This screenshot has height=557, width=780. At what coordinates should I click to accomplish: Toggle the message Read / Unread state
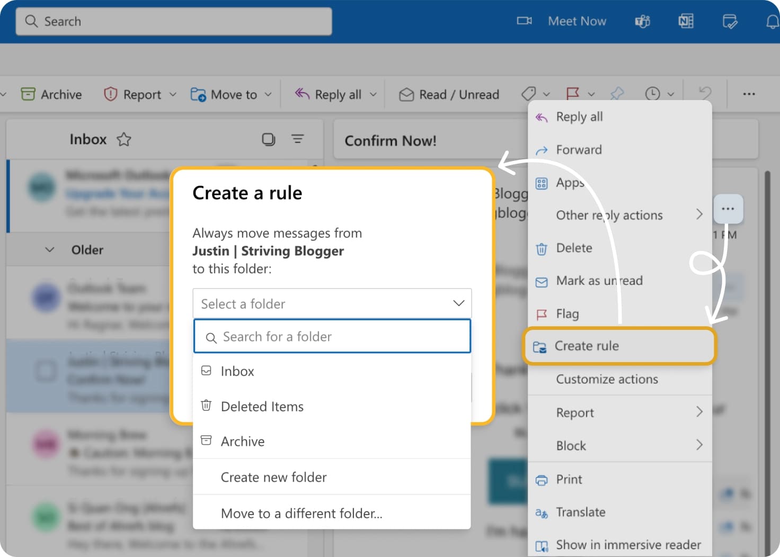449,94
